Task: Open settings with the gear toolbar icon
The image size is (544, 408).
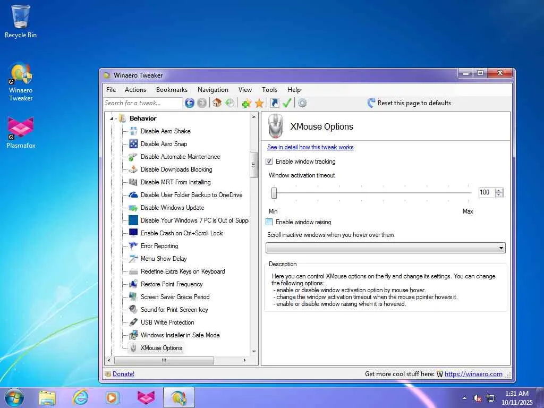Action: point(302,103)
